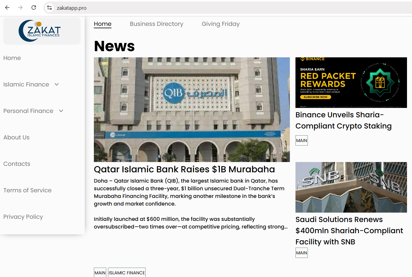Viewport: 412px width, 277px height.
Task: Select the Home tab in top navigation
Action: (x=103, y=24)
